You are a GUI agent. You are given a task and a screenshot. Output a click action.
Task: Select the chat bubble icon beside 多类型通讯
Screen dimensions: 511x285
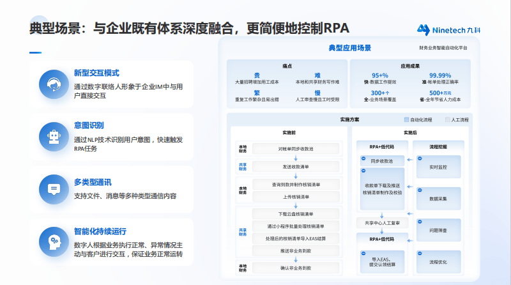click(x=54, y=189)
